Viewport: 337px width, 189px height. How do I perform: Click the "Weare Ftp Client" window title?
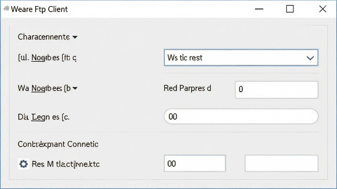[39, 9]
